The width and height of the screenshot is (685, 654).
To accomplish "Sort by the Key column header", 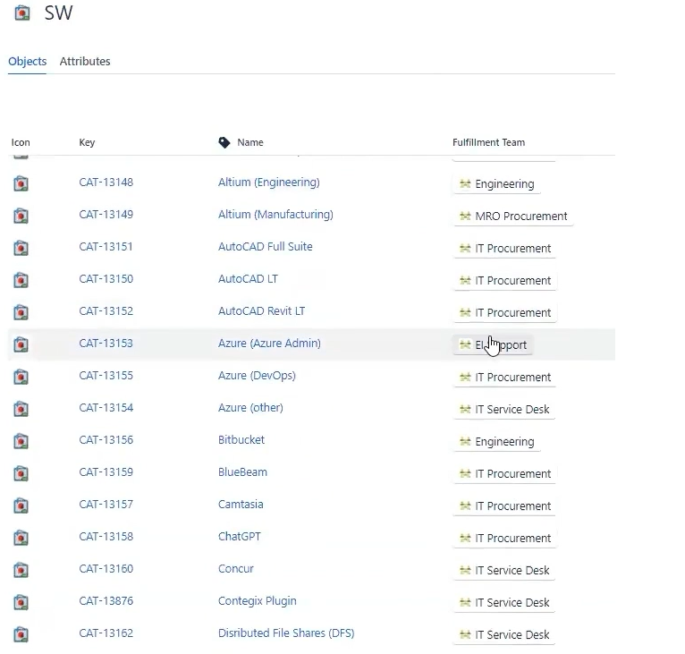I will coord(87,142).
